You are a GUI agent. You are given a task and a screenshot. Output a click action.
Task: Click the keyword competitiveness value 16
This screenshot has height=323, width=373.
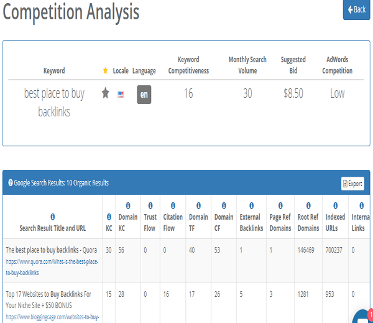[188, 93]
